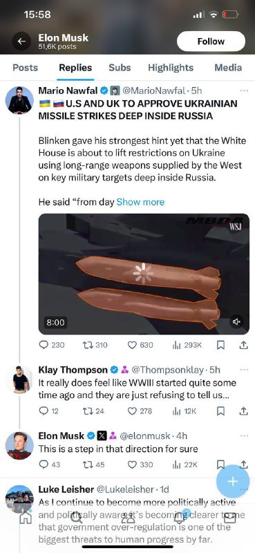Share Mario Nawfal's post
The height and width of the screenshot is (553, 255).
point(244,345)
